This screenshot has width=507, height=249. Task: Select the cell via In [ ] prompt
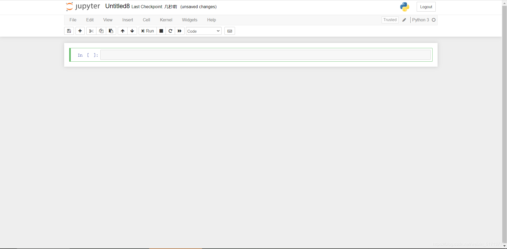coord(88,55)
